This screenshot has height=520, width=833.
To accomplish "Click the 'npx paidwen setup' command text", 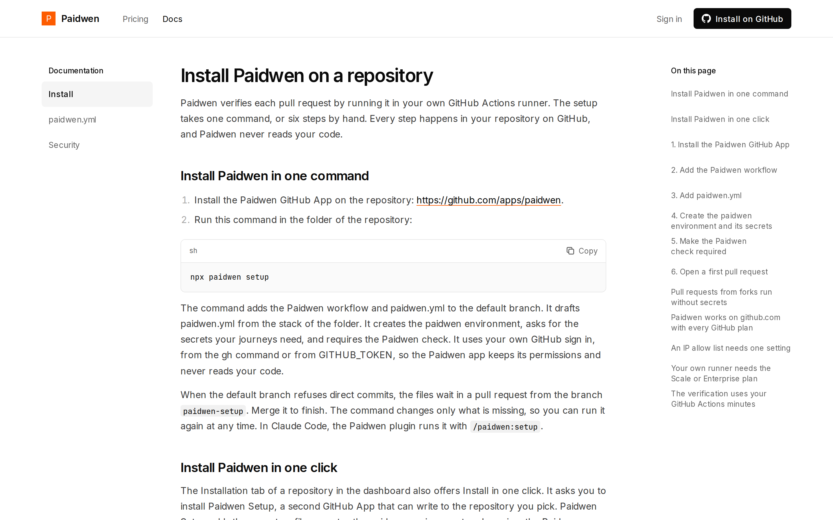I will tap(229, 277).
